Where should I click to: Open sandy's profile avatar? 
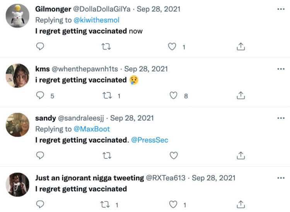pos(17,125)
